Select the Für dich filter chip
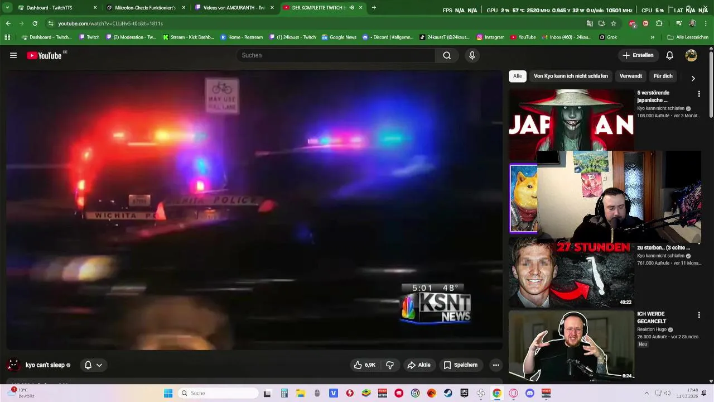The width and height of the screenshot is (714, 402). click(x=663, y=76)
